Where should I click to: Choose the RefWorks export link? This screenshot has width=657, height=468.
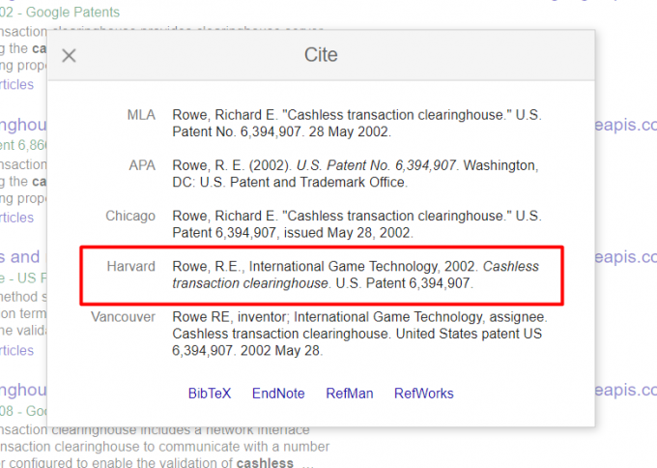pos(423,394)
